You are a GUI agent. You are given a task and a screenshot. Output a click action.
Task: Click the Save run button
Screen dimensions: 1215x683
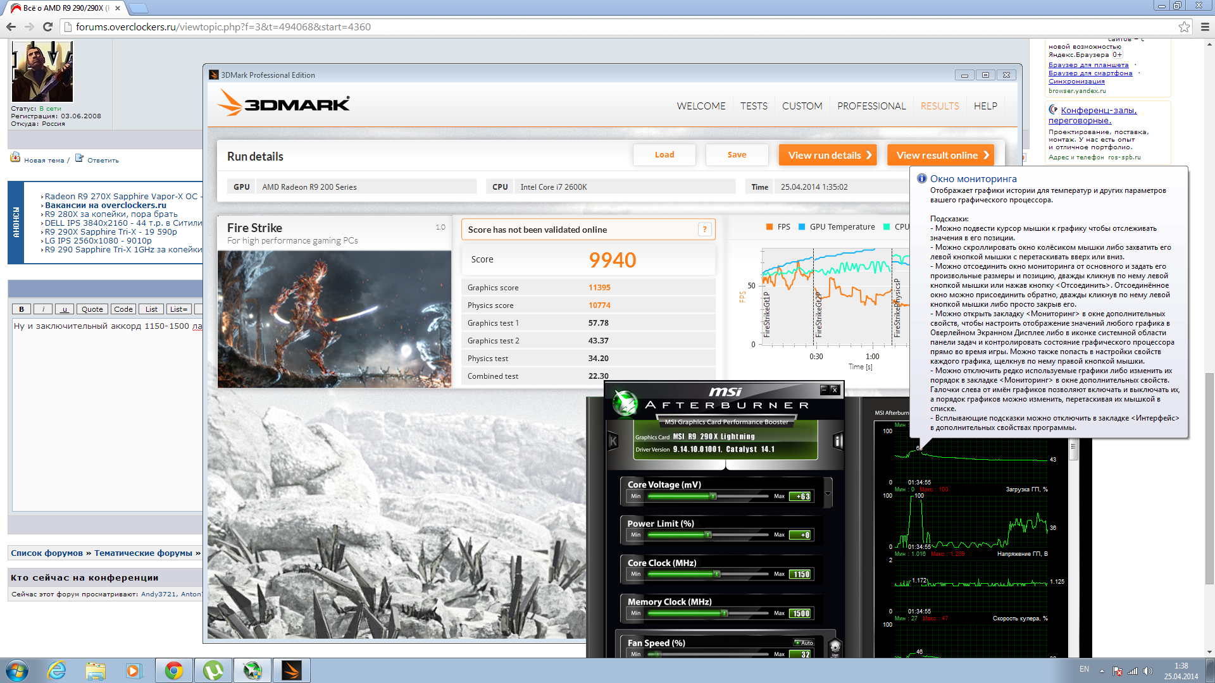737,155
